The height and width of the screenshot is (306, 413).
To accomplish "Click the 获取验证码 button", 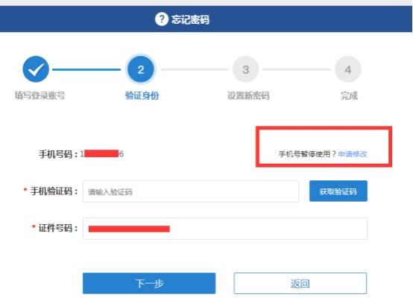I will pos(338,191).
